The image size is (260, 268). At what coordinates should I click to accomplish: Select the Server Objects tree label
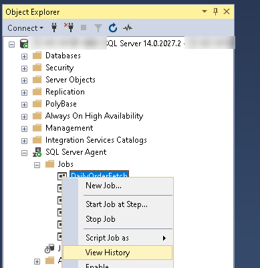tap(70, 80)
